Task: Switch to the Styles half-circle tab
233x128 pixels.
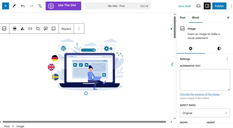Action: click(219, 48)
